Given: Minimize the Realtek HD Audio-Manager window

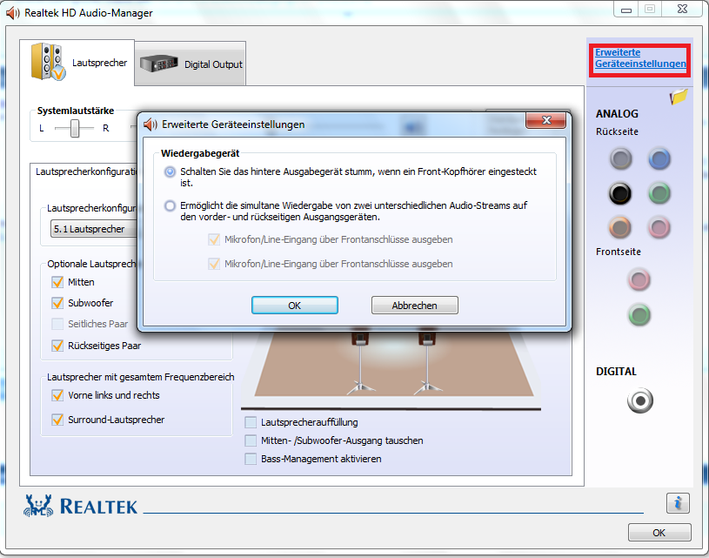Looking at the screenshot, I should [626, 10].
